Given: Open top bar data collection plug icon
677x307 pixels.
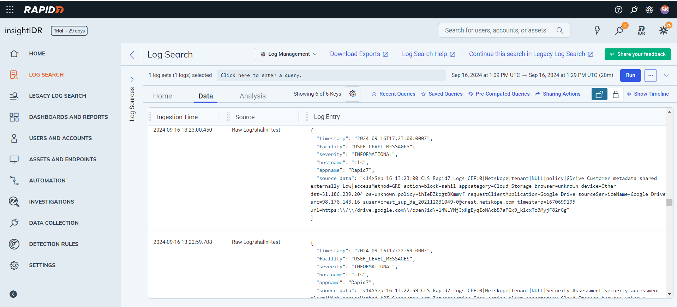Looking at the screenshot, I should tap(634, 10).
